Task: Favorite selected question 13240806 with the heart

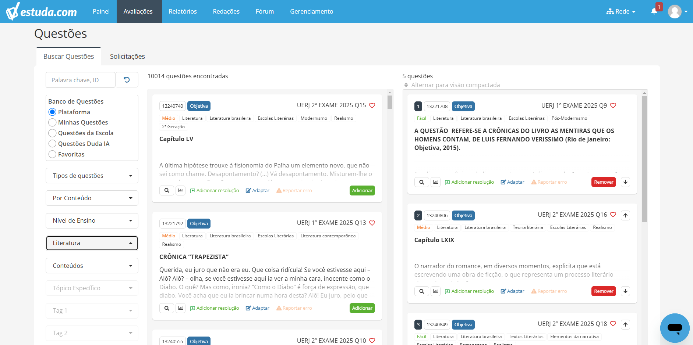Action: click(x=613, y=215)
